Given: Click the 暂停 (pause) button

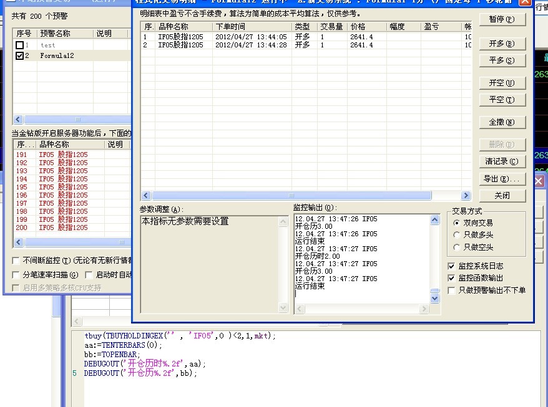Looking at the screenshot, I should pos(502,19).
